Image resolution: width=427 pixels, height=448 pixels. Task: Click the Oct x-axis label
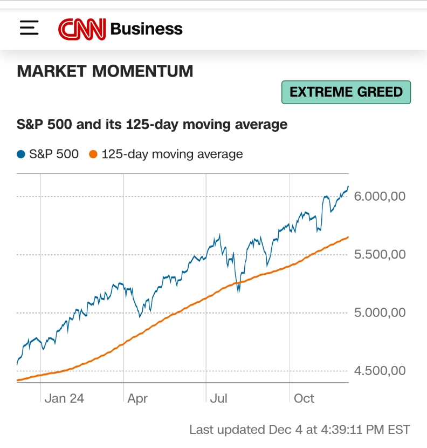304,398
